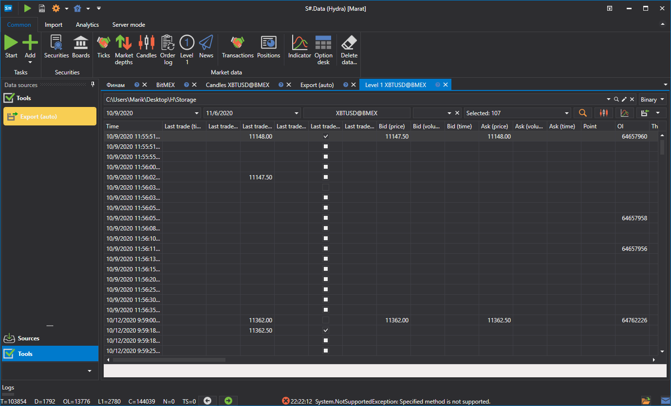Image resolution: width=671 pixels, height=406 pixels.
Task: Switch to the Server mode ribbon tab
Action: pos(129,25)
